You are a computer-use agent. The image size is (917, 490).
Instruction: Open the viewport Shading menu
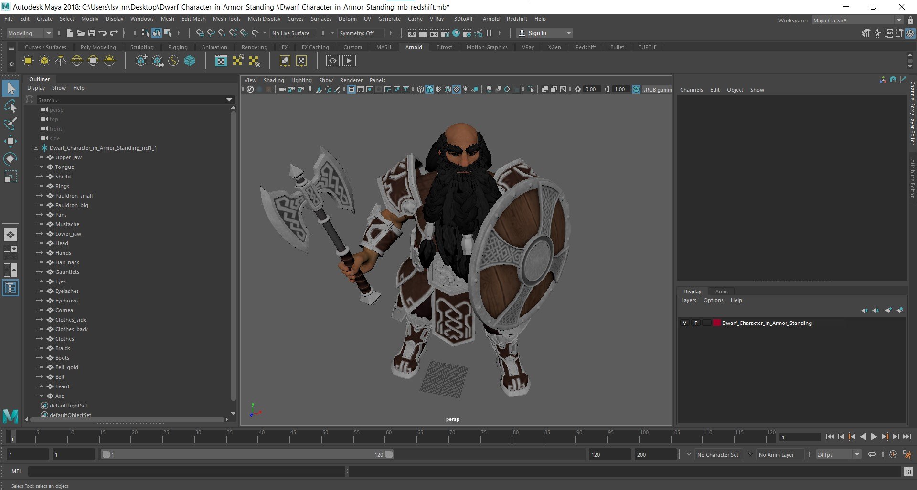point(274,80)
